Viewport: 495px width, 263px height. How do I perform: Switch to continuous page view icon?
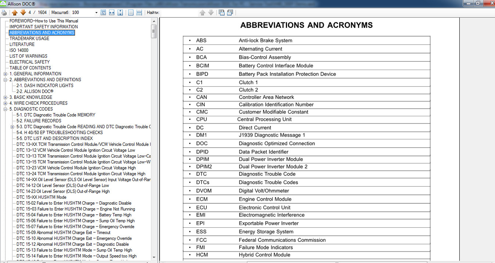[139, 13]
